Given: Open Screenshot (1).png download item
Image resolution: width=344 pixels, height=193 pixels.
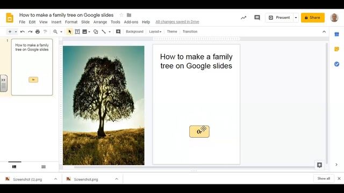Looking at the screenshot, I should pyautogui.click(x=27, y=179).
